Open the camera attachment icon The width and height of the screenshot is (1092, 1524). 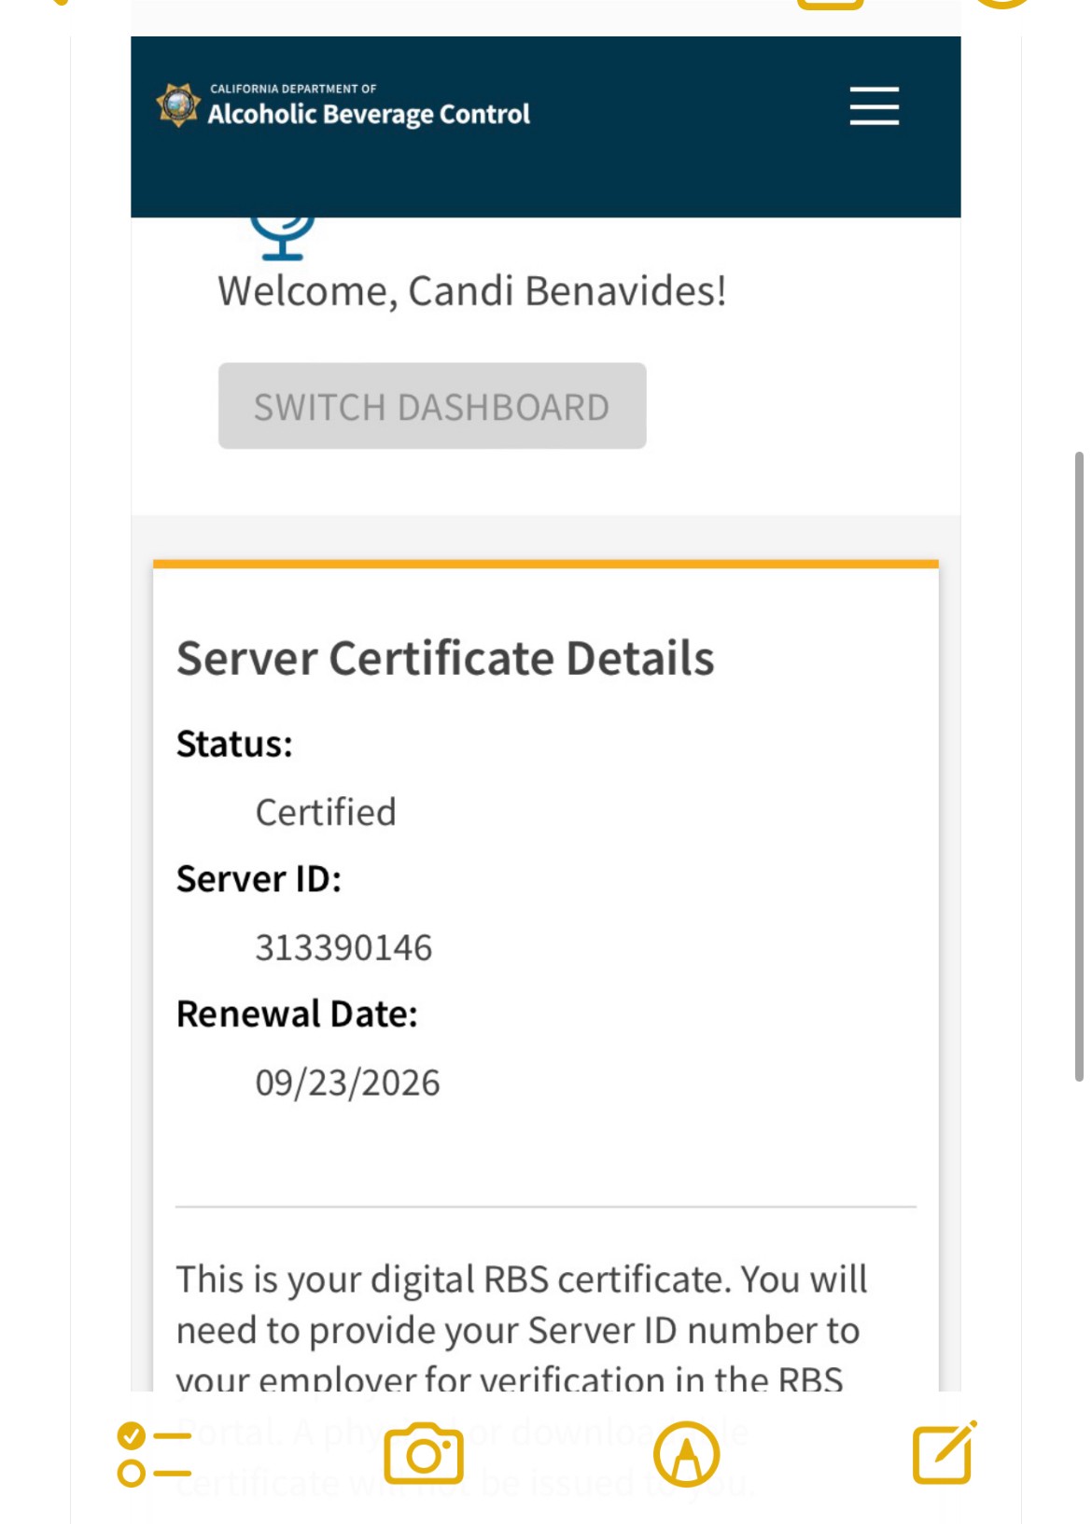[424, 1453]
